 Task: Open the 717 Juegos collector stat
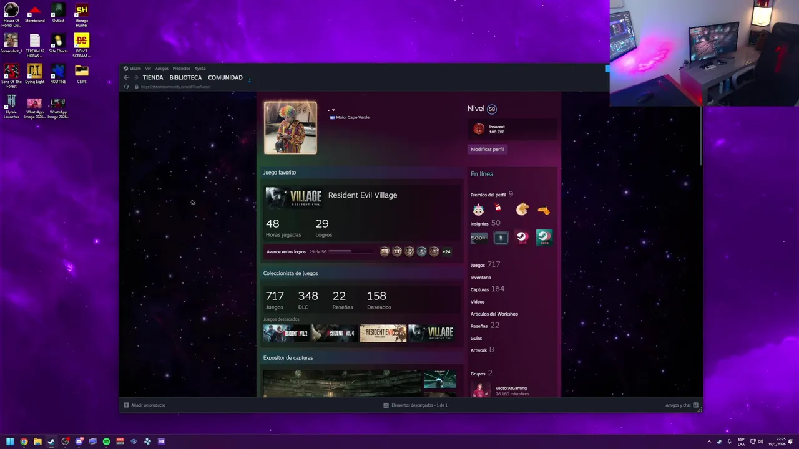[x=275, y=300]
